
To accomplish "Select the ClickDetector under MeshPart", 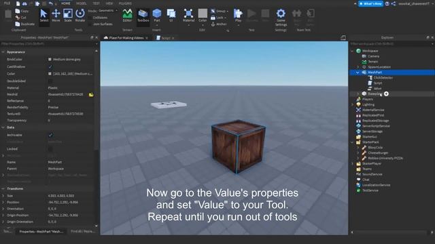I will click(383, 78).
